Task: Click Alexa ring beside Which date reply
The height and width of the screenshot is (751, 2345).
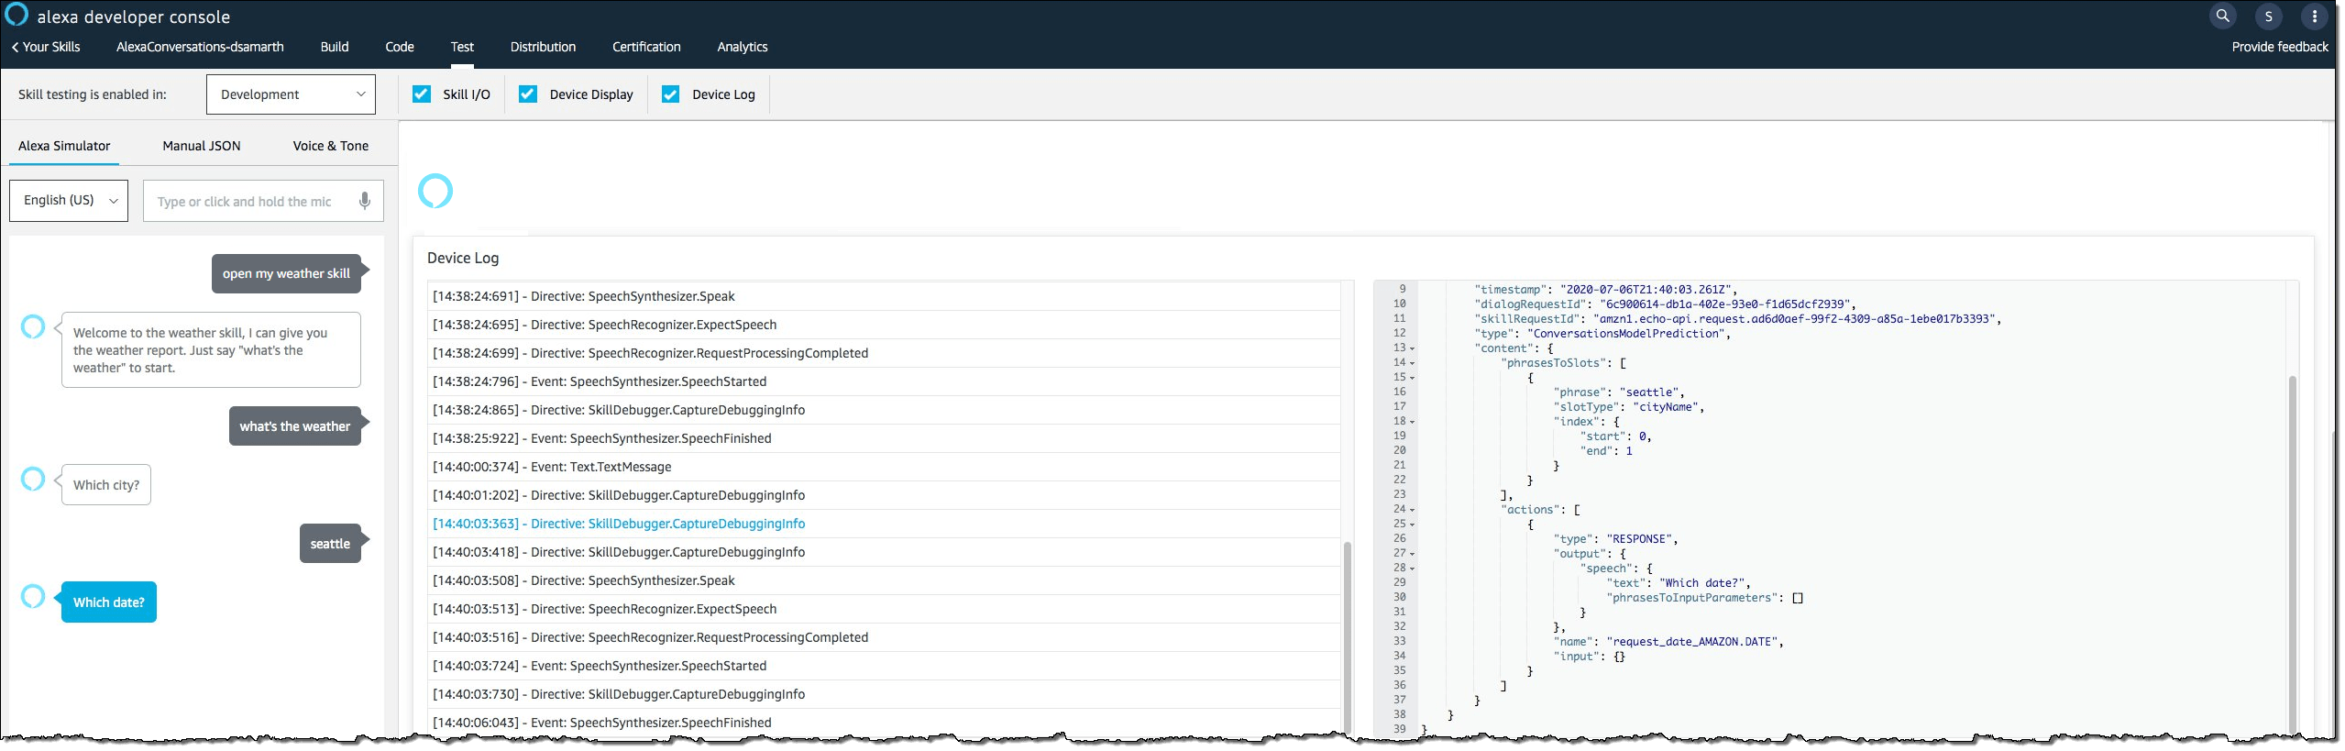Action: [x=33, y=597]
